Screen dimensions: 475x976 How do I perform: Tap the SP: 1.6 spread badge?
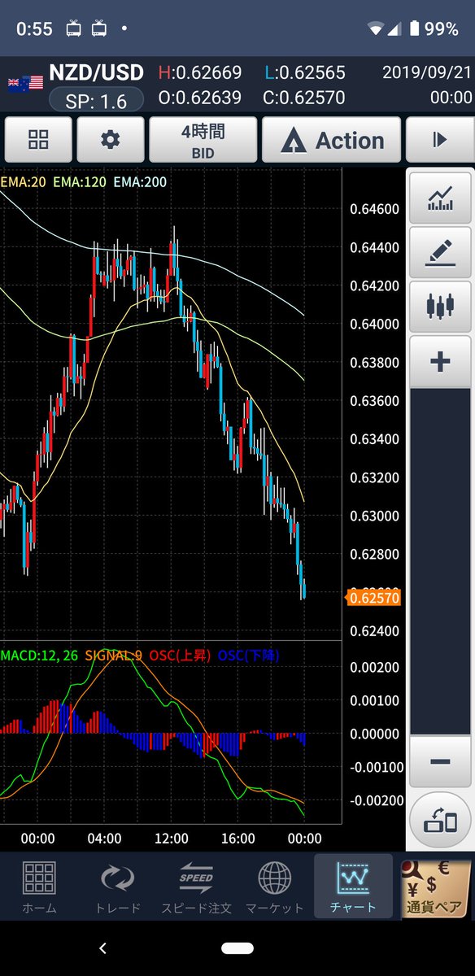[x=96, y=99]
